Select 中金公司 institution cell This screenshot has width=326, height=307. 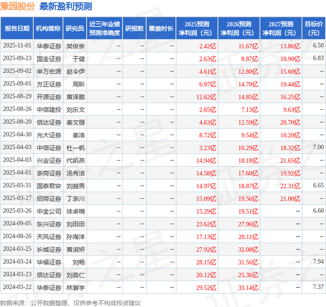[x=49, y=211]
